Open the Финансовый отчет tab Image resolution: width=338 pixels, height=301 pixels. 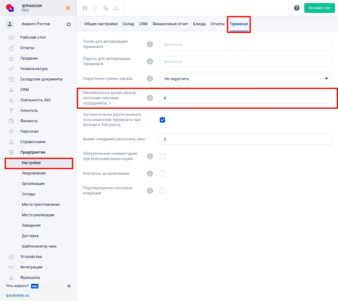click(170, 24)
